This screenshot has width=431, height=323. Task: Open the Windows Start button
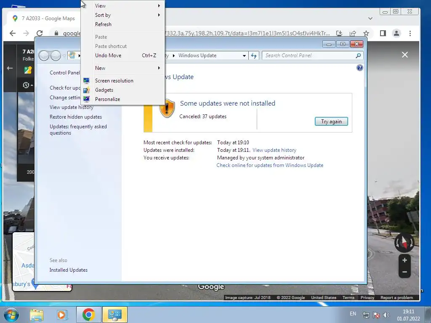click(11, 315)
